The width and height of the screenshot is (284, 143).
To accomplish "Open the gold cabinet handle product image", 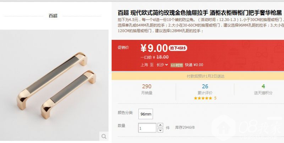I will point(54,85).
